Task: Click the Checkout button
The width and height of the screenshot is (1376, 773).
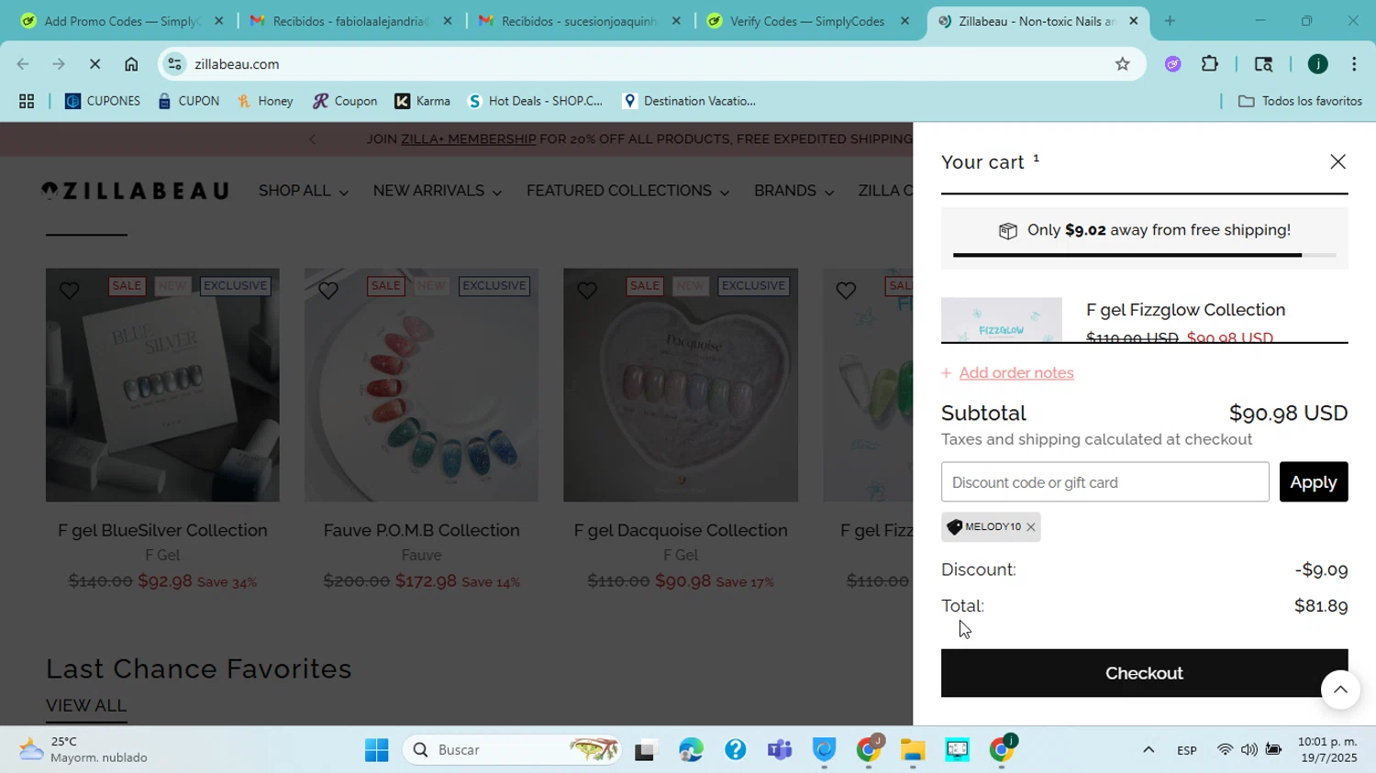Action: point(1144,673)
